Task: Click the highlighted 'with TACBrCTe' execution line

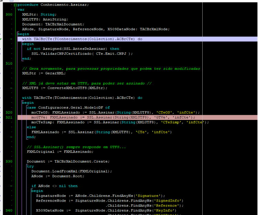Action: tap(137, 39)
